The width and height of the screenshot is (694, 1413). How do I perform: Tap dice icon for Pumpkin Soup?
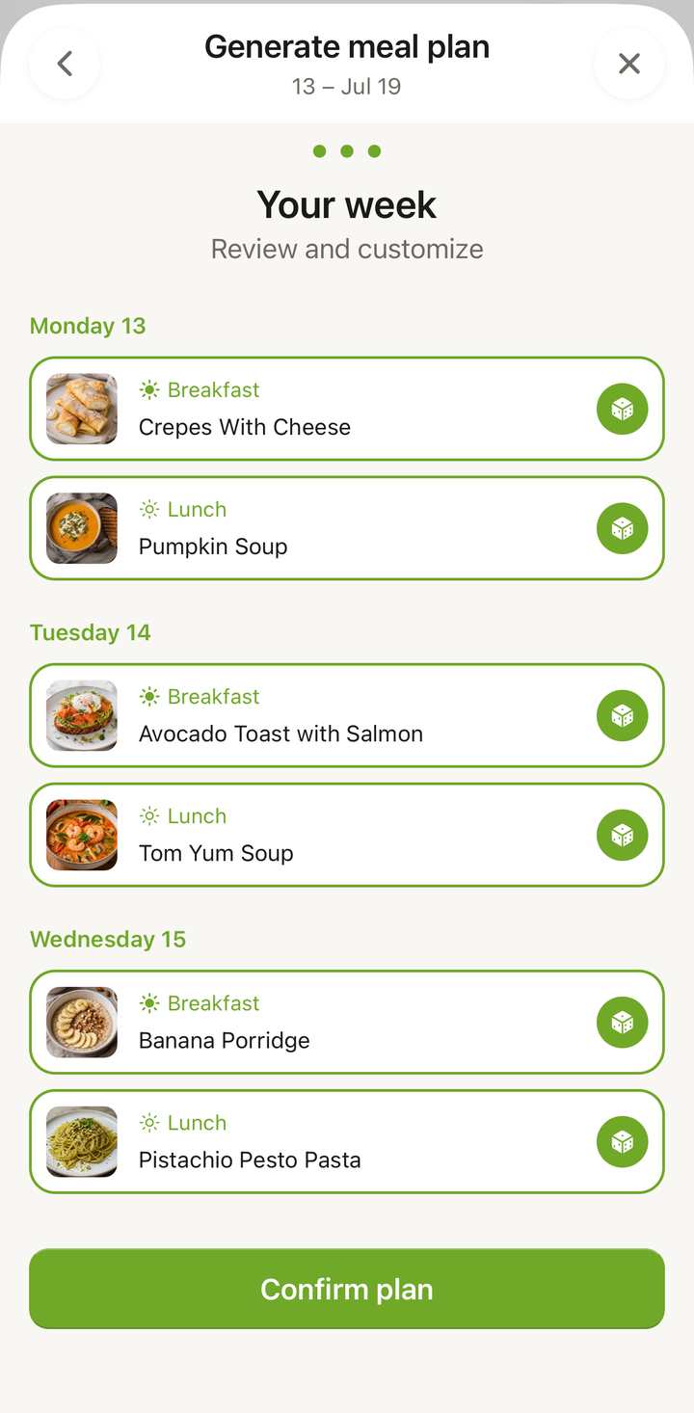[622, 528]
